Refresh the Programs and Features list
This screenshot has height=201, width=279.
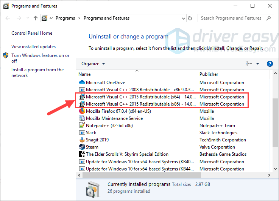click(200, 18)
